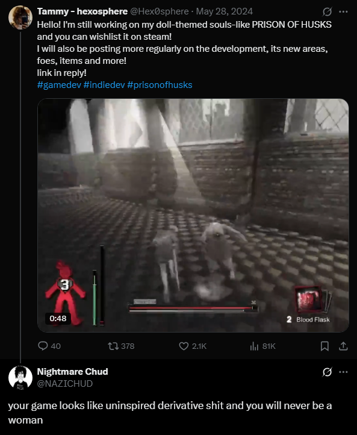The image size is (357, 435).
Task: Share the tweet using the upload arrow icon
Action: [343, 346]
